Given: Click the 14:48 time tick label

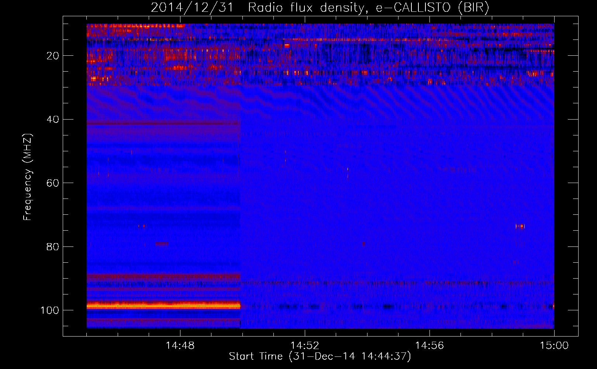Looking at the screenshot, I should coord(180,346).
